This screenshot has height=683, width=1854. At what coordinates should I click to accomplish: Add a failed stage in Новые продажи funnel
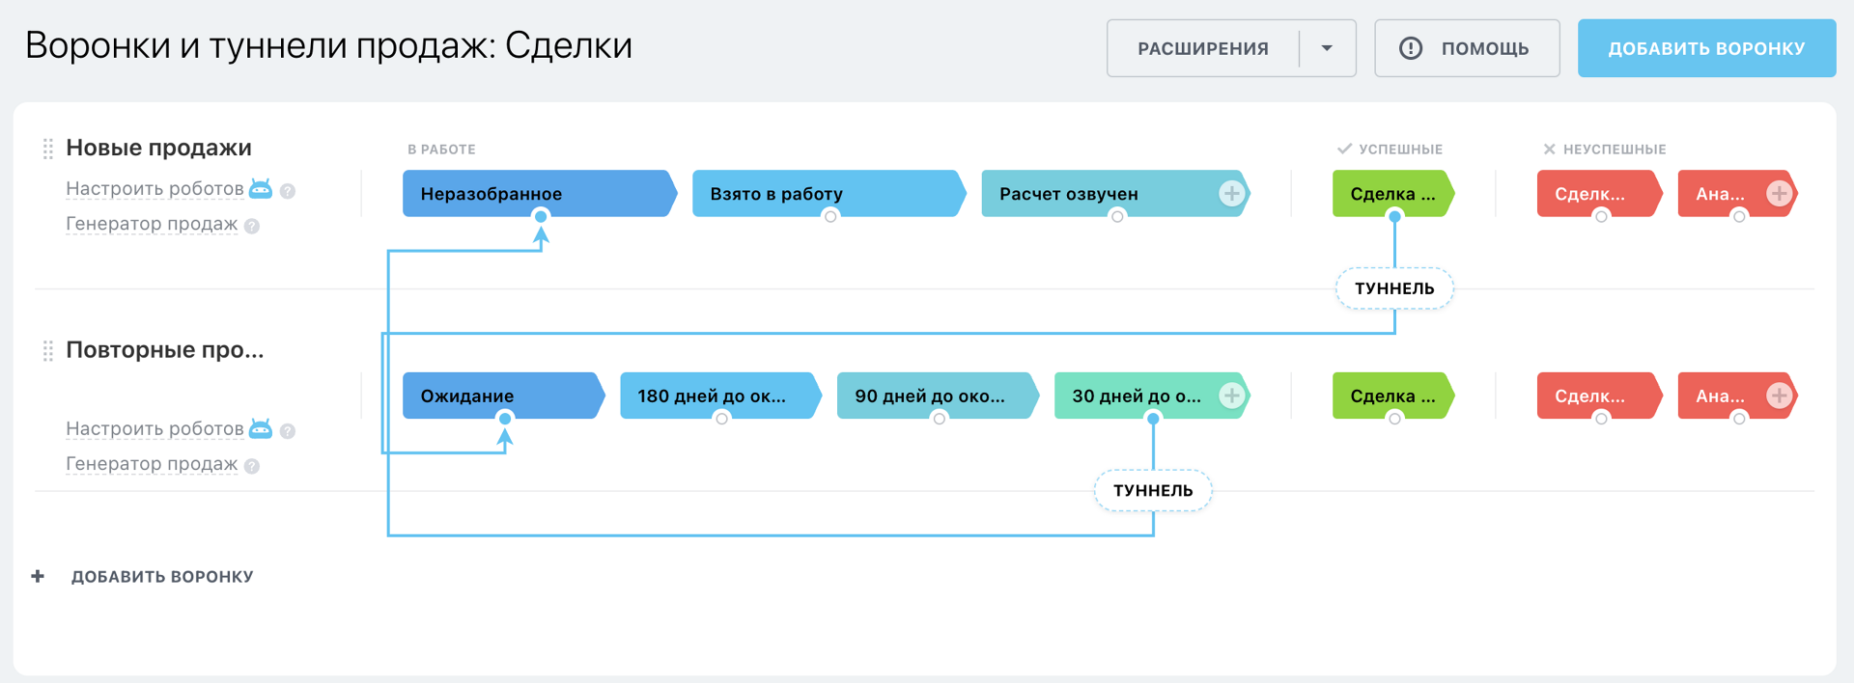pos(1779,193)
